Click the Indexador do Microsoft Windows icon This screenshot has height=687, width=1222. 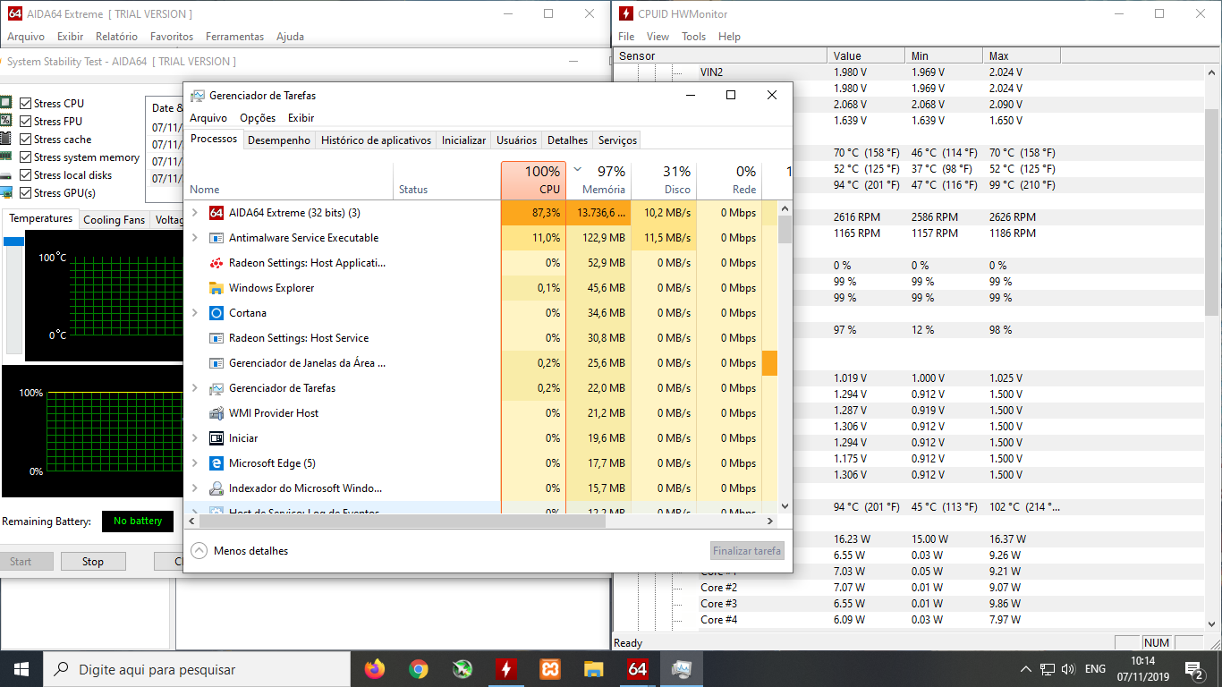[x=216, y=488]
